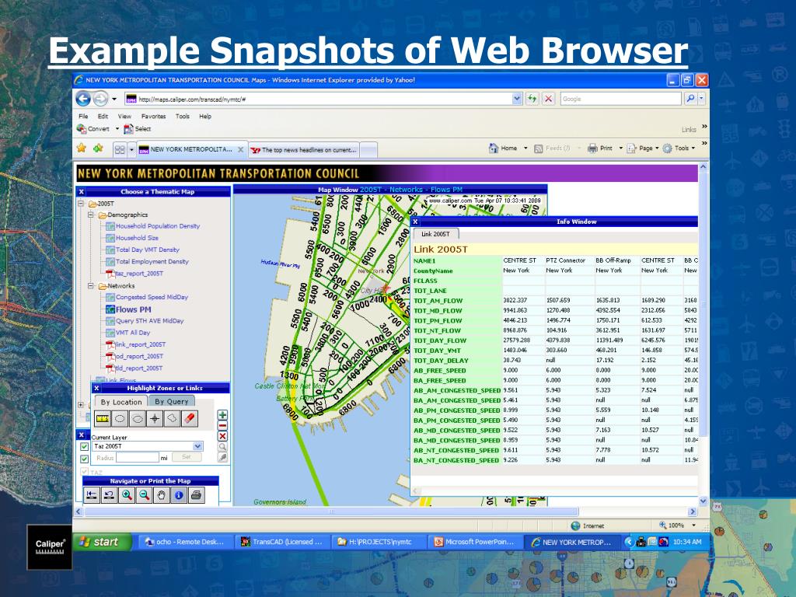Select the pan hand tool
Screen dimensions: 796x597
tap(162, 495)
